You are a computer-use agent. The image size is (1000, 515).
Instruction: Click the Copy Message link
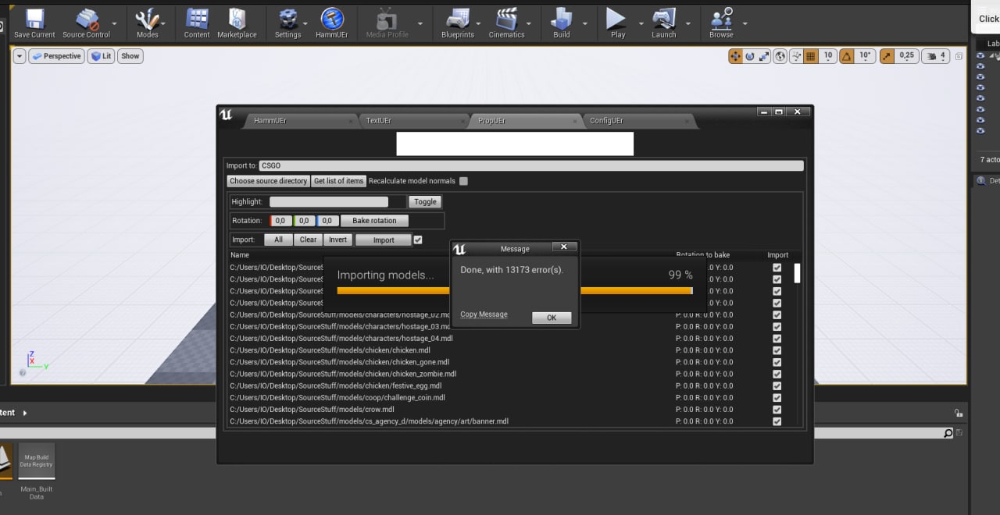tap(484, 314)
